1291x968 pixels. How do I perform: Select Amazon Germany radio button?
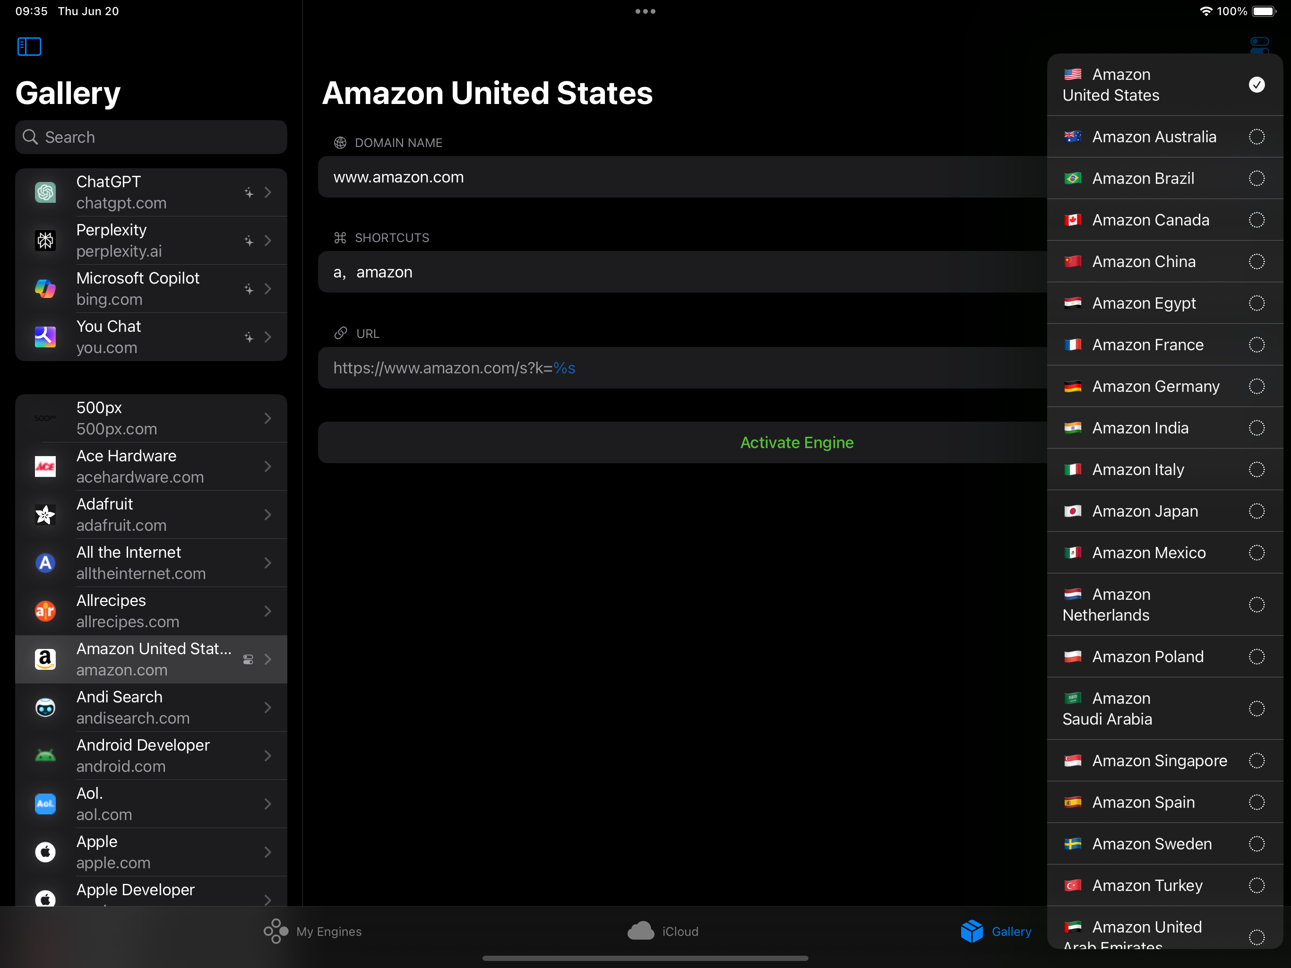click(1257, 387)
